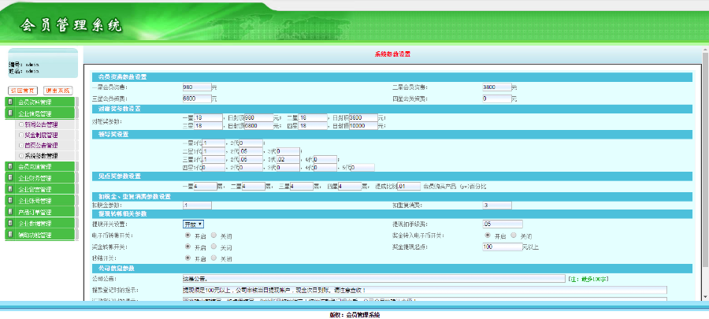This screenshot has height=319, width=709.
Task: Click the 二星 日封顶 field showing 3800
Action: pos(363,118)
